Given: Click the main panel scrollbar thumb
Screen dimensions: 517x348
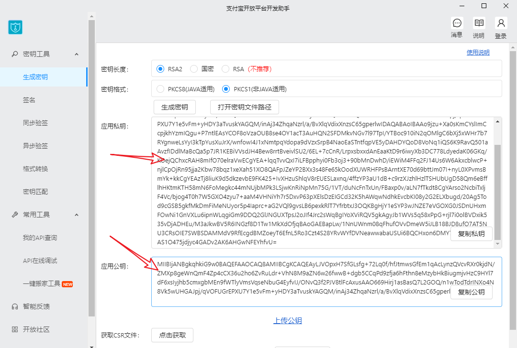Looking at the screenshot, I should [513, 190].
